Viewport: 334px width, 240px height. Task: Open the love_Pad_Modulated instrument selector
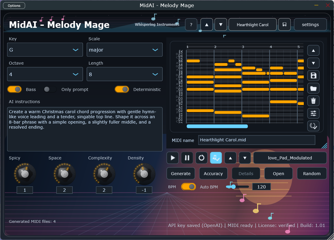pos(290,158)
